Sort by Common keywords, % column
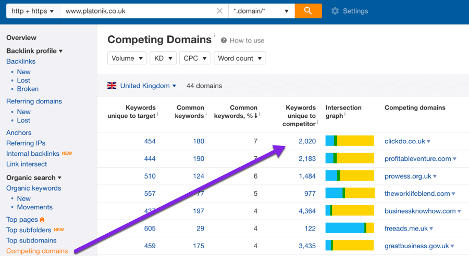 236,112
